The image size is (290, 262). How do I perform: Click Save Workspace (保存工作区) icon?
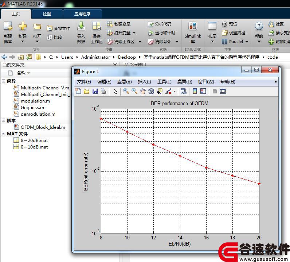point(97,26)
